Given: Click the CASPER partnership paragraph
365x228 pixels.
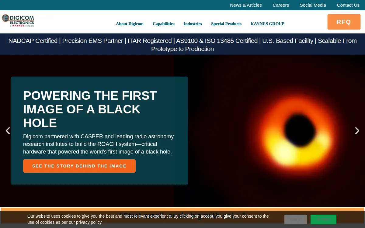Looking at the screenshot, I should click(99, 144).
